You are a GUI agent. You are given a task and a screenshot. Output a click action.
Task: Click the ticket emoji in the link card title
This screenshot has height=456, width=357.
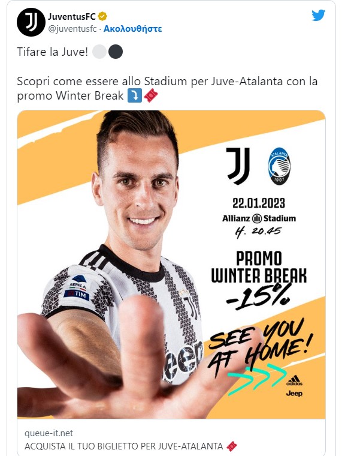tap(232, 446)
